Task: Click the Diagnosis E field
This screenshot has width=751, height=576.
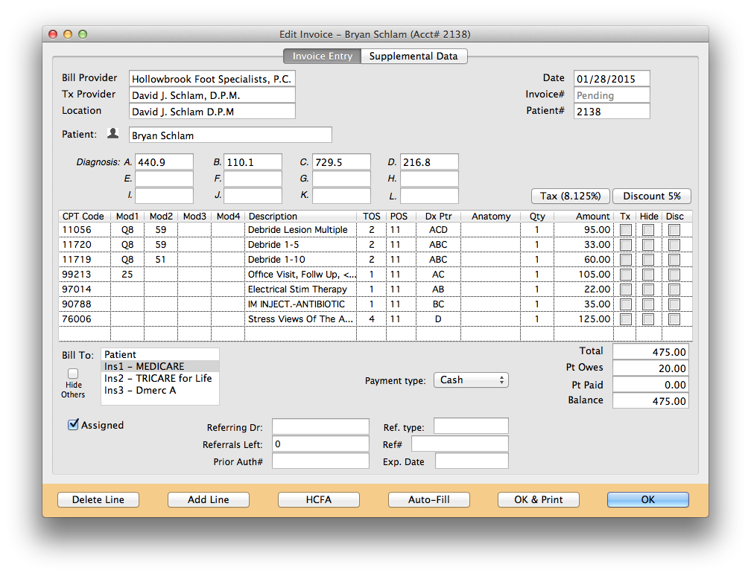Action: 164,179
